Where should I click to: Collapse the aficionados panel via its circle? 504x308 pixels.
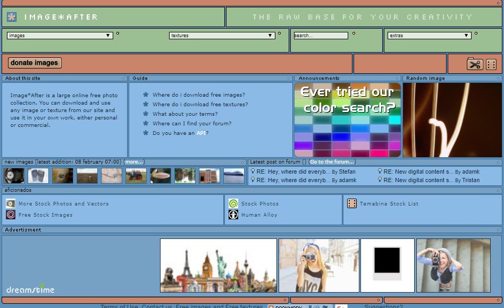coord(498,191)
